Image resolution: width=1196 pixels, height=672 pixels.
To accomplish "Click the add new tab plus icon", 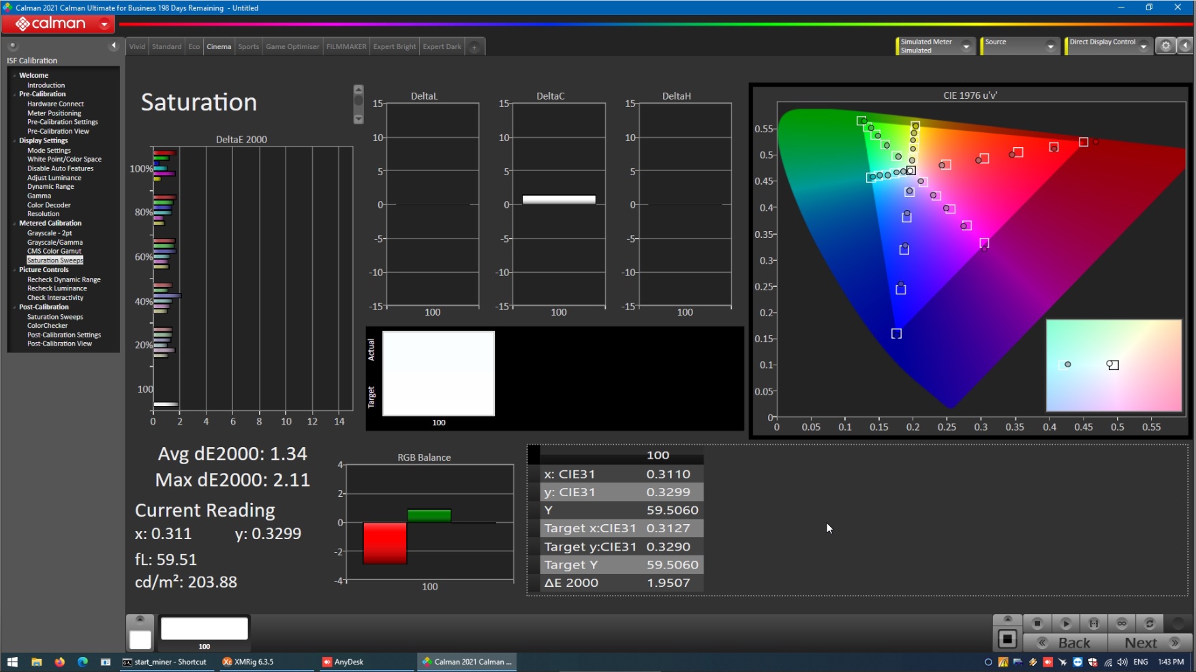I will click(x=474, y=47).
